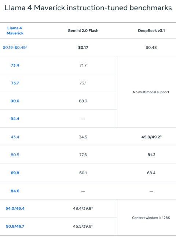
Task: Select the 45.5/39.6 Gemini score
Action: (x=83, y=226)
